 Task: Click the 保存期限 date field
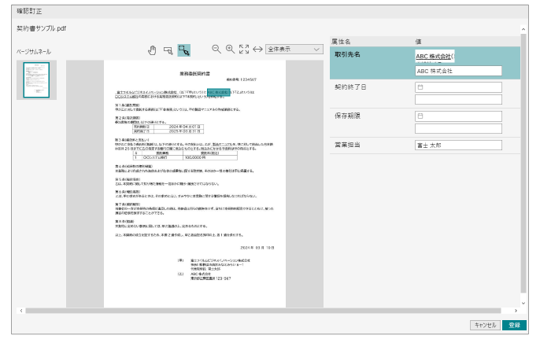click(458, 116)
